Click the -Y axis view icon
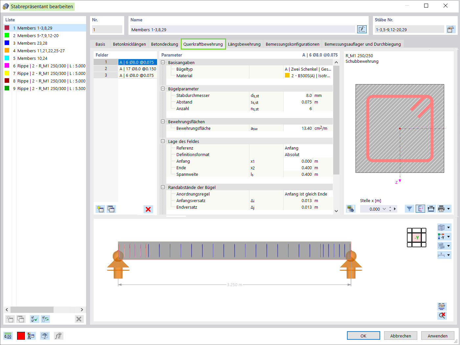 441,237
